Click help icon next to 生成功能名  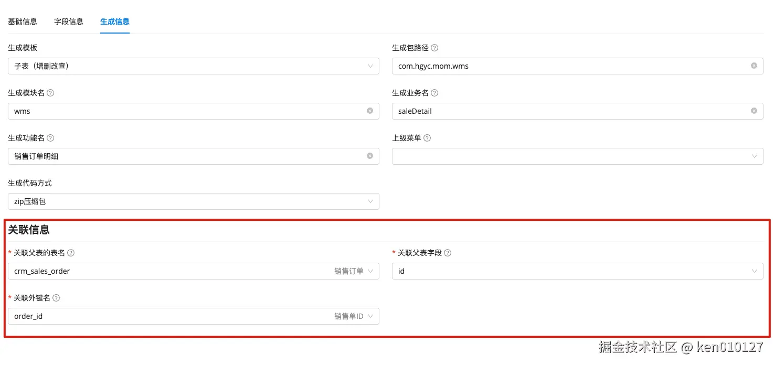[50, 138]
